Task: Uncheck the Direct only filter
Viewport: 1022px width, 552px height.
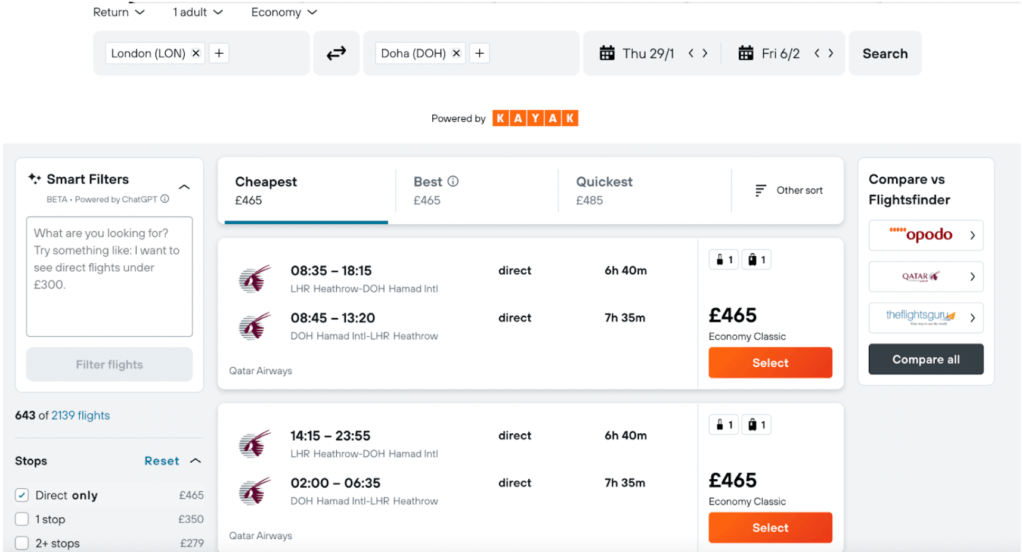Action: [22, 495]
